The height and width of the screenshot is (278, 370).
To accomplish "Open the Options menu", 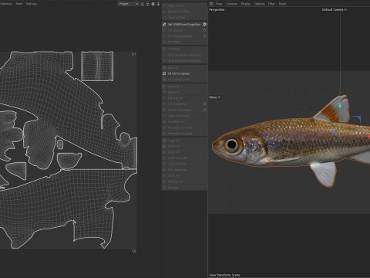I will coord(259,4).
